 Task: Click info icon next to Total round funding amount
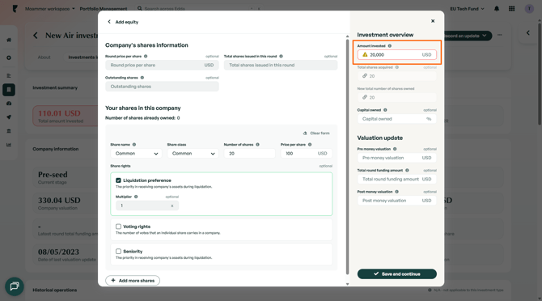point(407,171)
